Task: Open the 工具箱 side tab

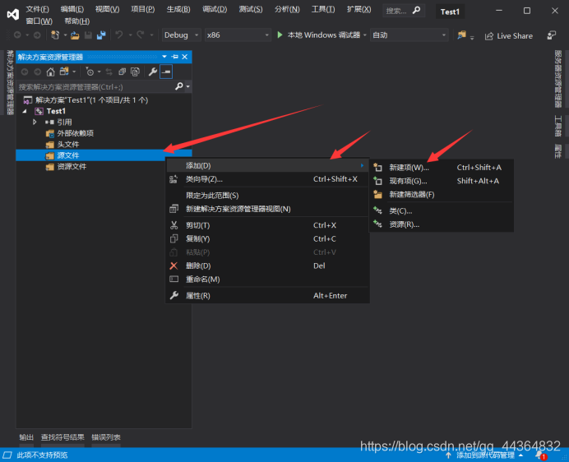Action: pyautogui.click(x=558, y=126)
